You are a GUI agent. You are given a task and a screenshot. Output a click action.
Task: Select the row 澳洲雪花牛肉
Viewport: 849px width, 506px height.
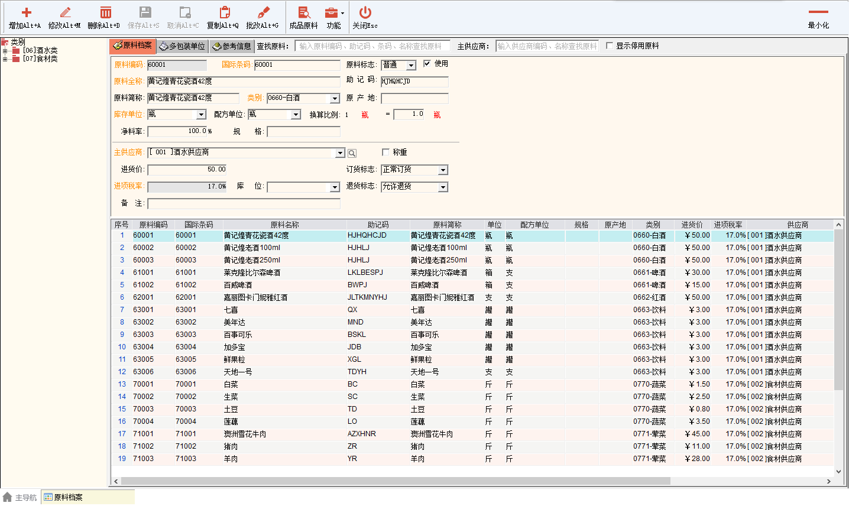472,434
